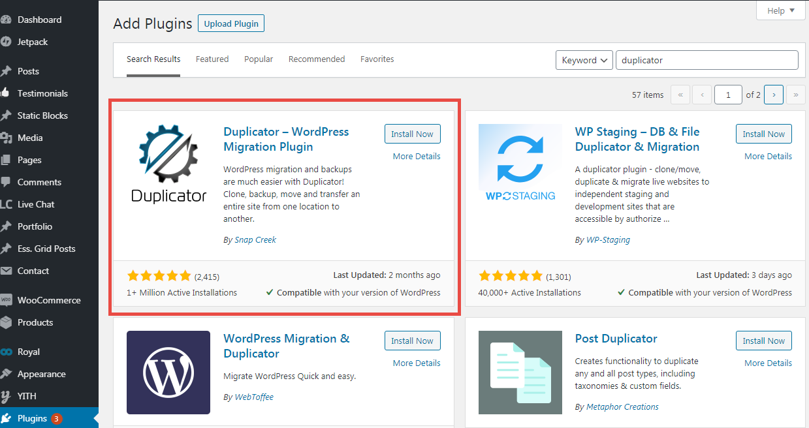This screenshot has height=428, width=809.
Task: Click the Snap Creek author link
Action: 255,240
